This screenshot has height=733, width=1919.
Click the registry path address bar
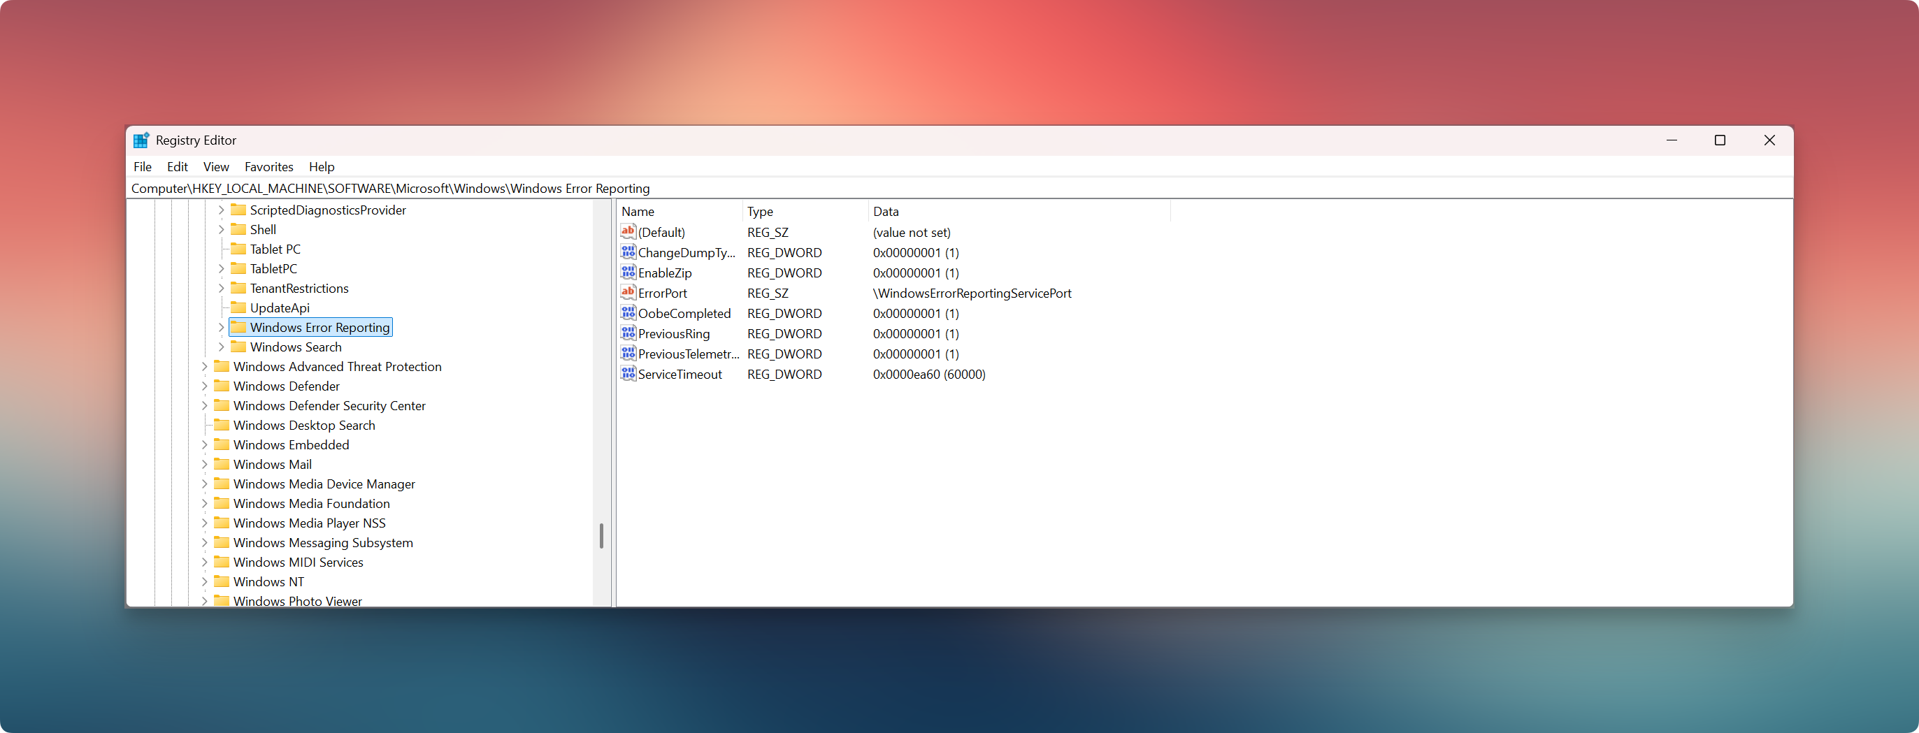coord(959,189)
